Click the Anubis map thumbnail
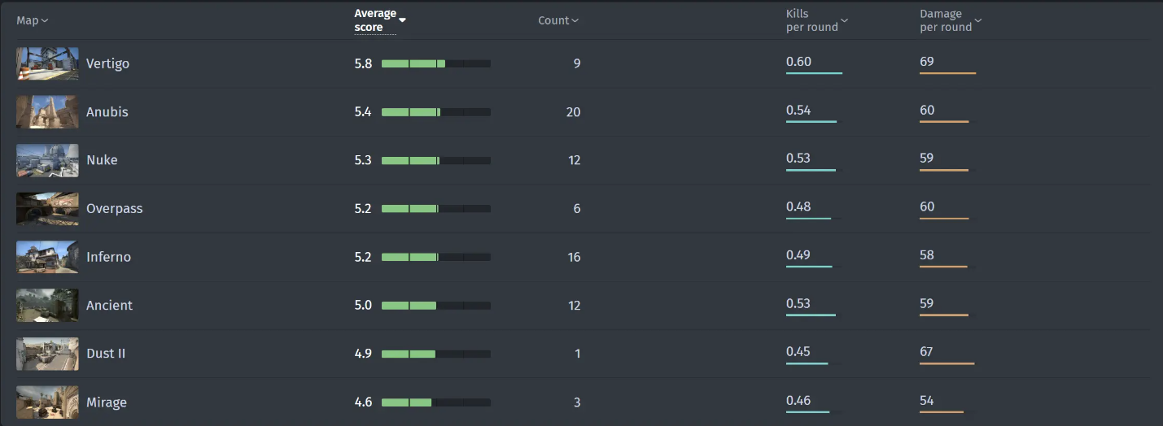 point(47,112)
